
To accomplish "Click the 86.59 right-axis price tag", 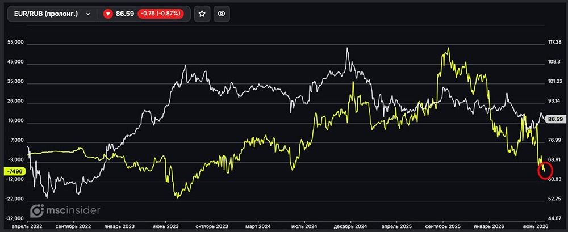I will click(x=556, y=119).
